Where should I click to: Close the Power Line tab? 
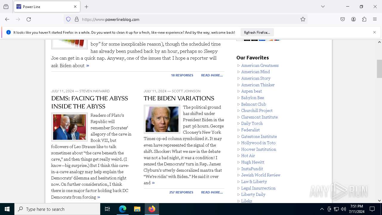point(75,7)
